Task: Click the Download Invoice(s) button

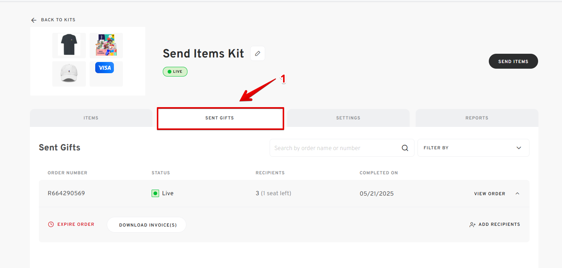Action: click(148, 225)
